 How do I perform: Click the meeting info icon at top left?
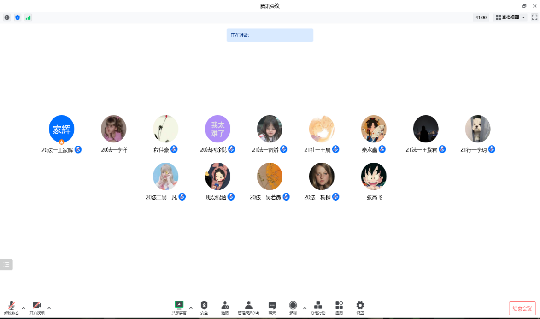(7, 18)
